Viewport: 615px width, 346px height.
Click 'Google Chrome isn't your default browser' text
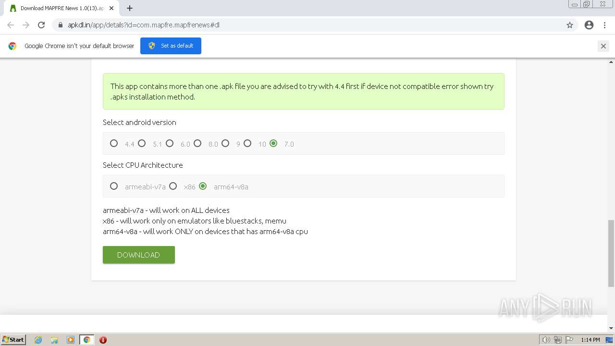tap(79, 46)
